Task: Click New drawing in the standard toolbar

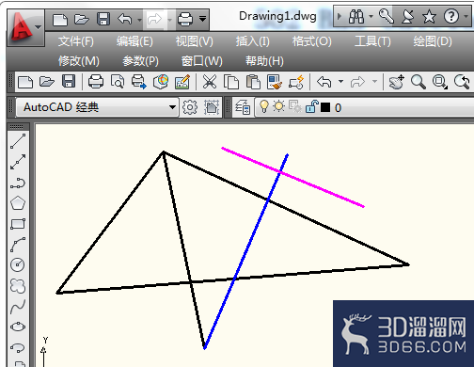Action: point(25,82)
